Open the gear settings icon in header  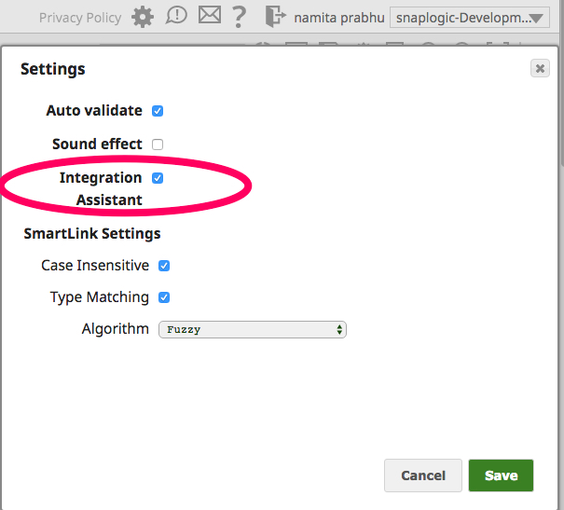pyautogui.click(x=143, y=17)
